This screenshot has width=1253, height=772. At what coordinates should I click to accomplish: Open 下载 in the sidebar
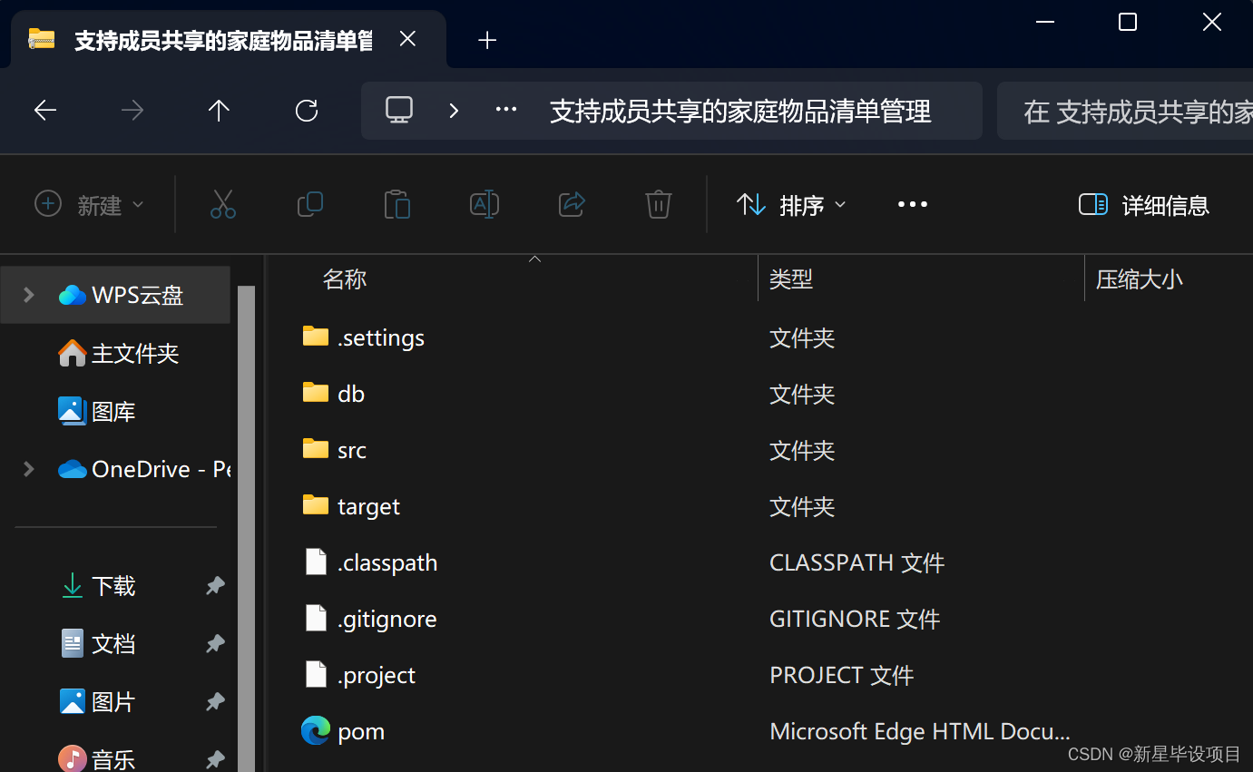coord(97,586)
